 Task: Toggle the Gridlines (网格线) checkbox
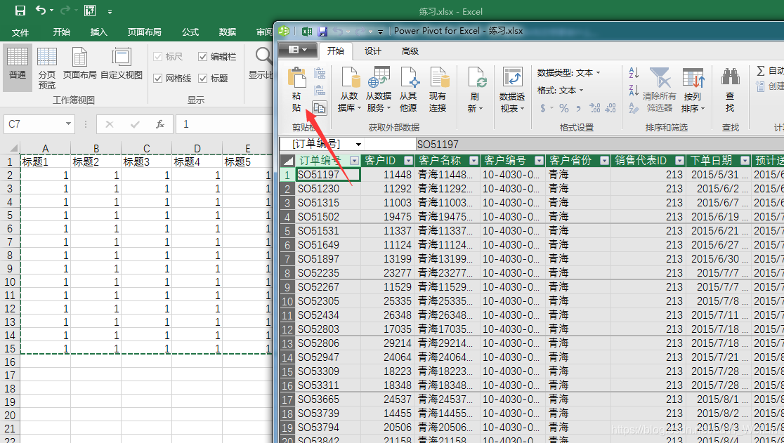[x=172, y=79]
